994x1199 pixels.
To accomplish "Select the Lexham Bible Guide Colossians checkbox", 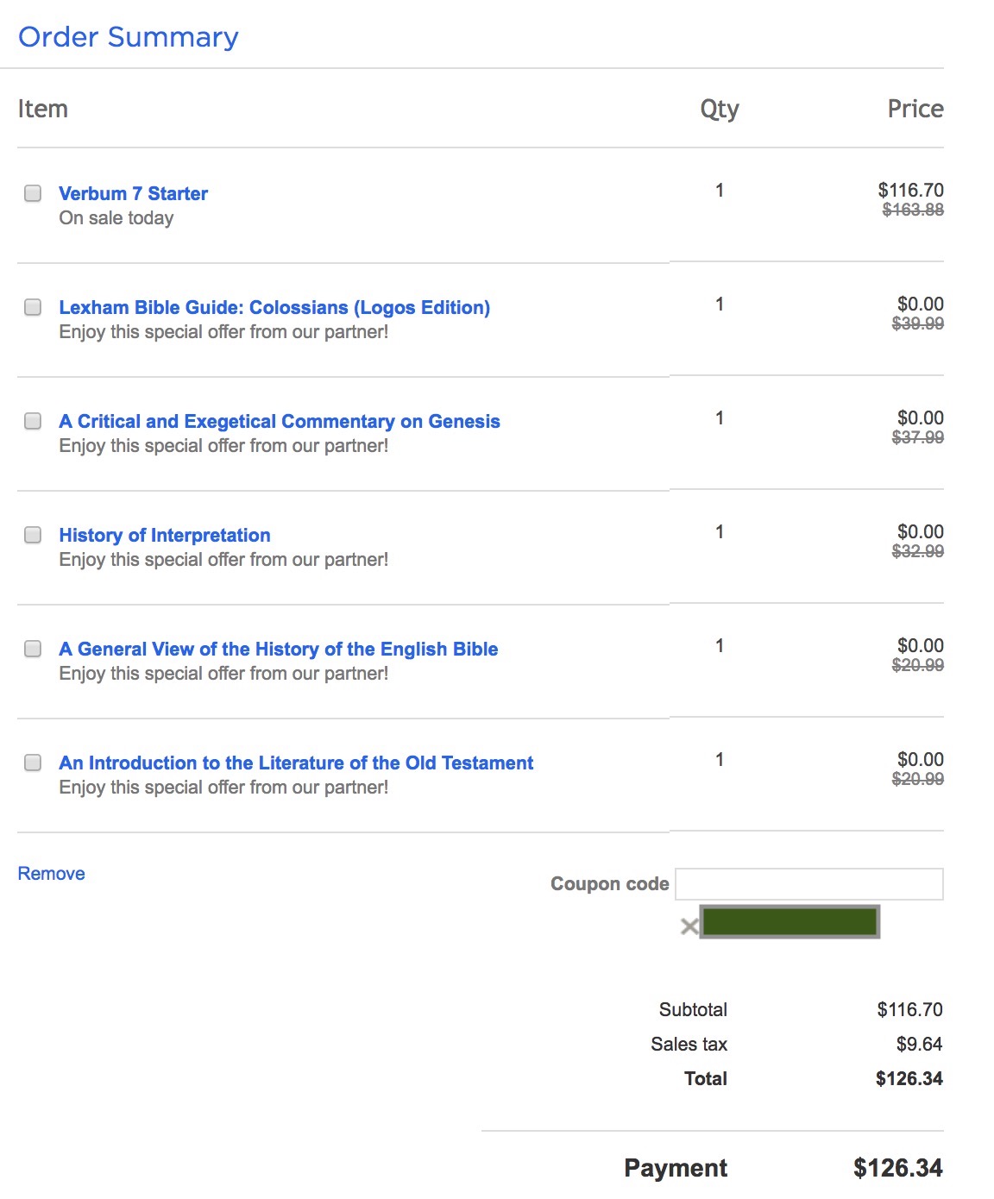I will point(33,307).
